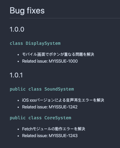Click the word CoreSystem in code heading
The height and width of the screenshot is (148, 120).
point(58,118)
